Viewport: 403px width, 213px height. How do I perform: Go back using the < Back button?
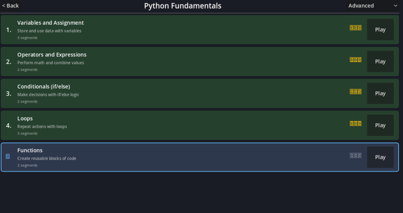11,6
